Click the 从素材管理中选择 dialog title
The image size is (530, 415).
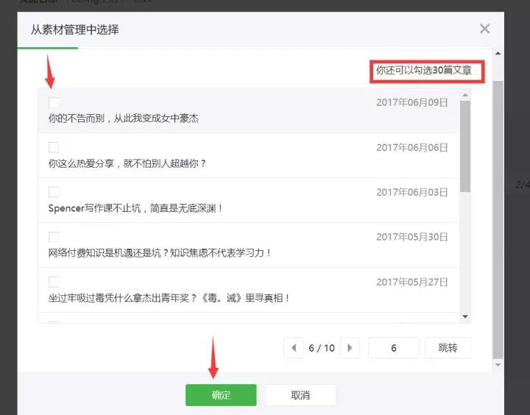tap(74, 29)
